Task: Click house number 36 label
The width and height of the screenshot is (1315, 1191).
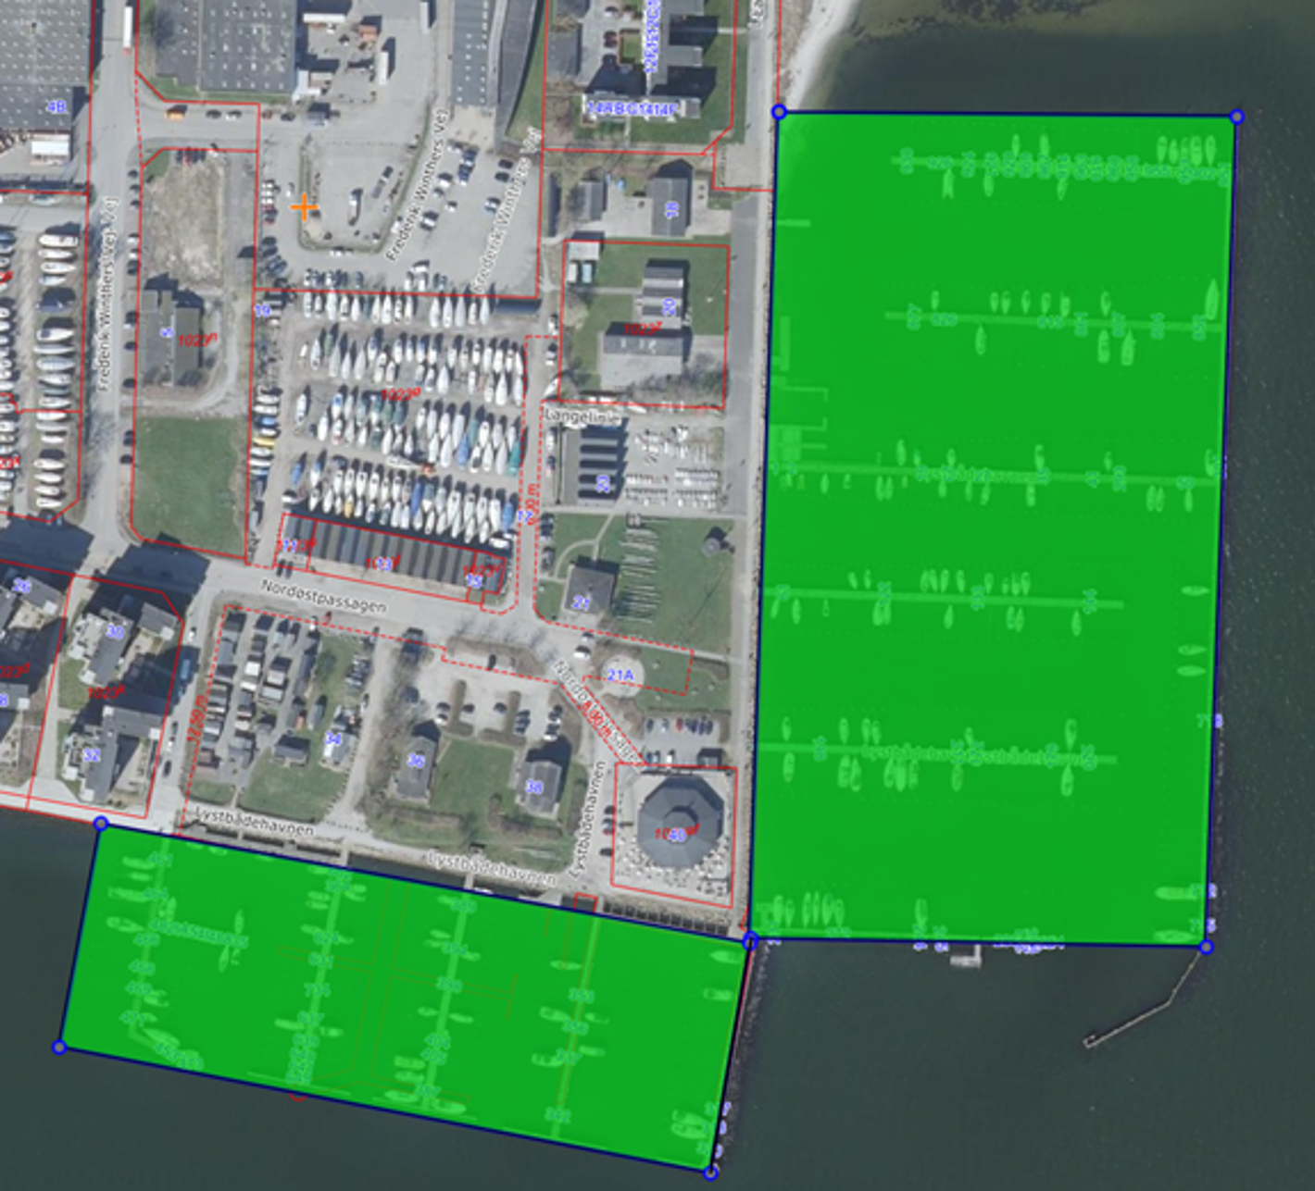Action: point(416,761)
